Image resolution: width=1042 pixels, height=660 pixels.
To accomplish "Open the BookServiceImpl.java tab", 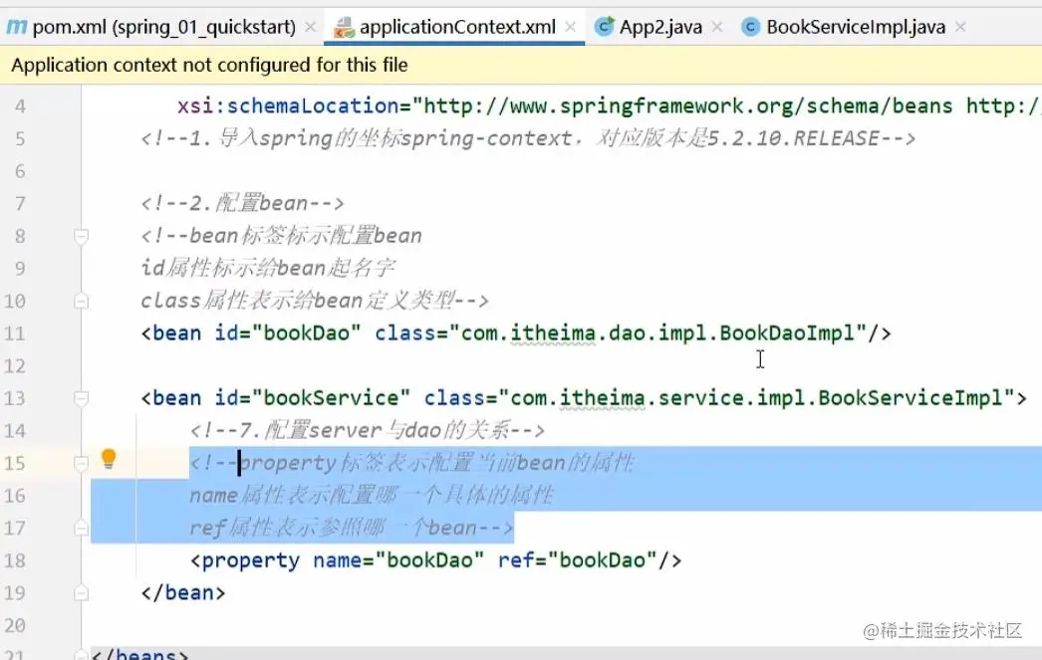I will pyautogui.click(x=856, y=27).
